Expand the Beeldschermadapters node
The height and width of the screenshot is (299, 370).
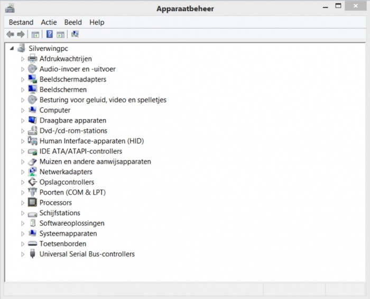point(23,79)
